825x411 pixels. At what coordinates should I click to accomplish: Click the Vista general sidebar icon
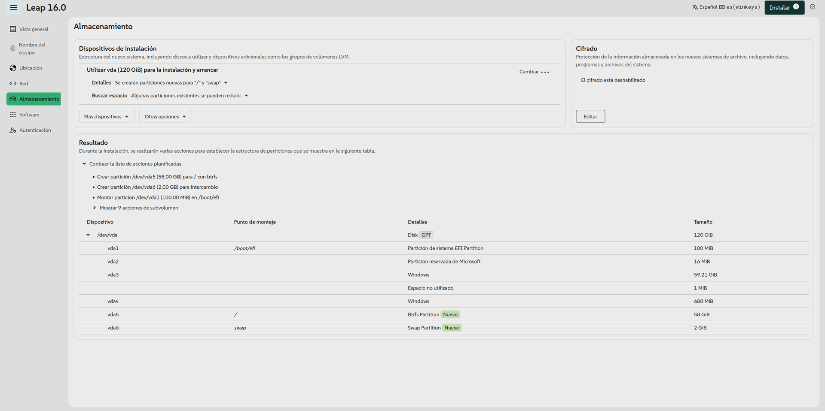[13, 29]
